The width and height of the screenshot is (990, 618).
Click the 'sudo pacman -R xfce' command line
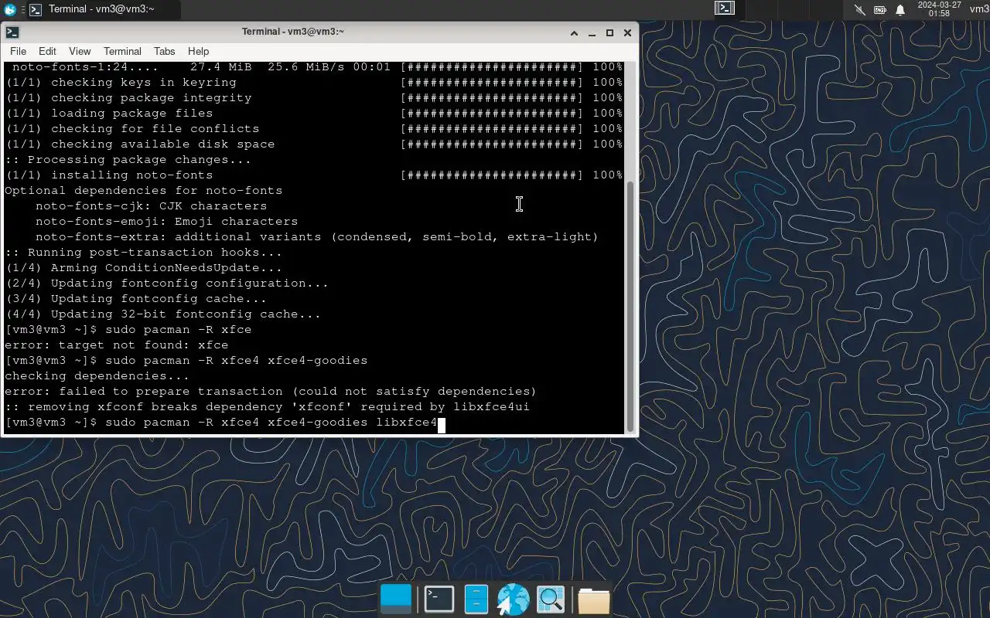point(128,330)
